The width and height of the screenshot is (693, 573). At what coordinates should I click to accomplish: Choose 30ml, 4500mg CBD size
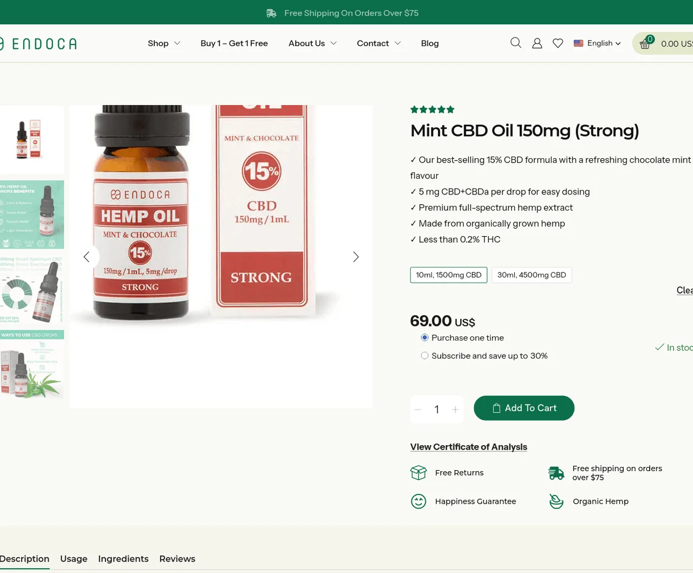tap(532, 275)
